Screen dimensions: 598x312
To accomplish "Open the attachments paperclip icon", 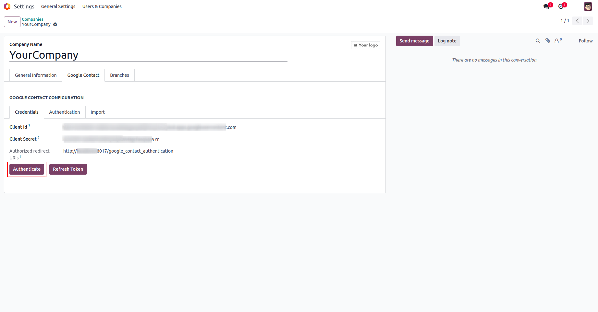I will pyautogui.click(x=548, y=41).
